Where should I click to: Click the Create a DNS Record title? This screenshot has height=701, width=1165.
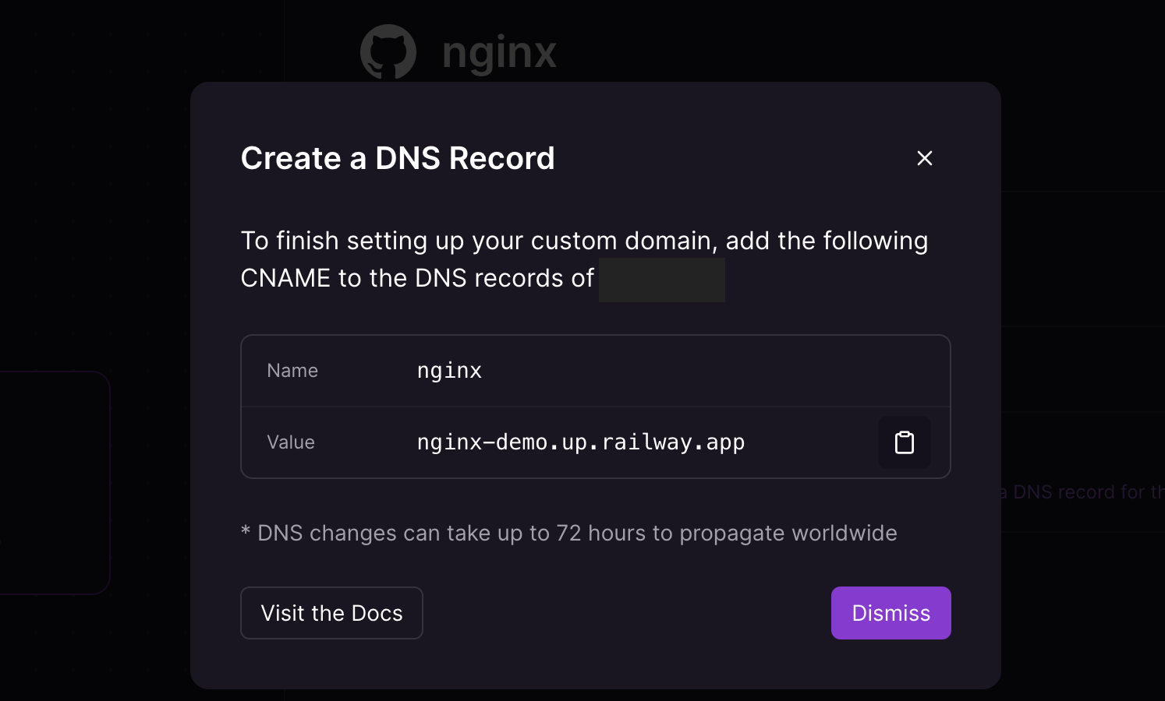point(398,158)
